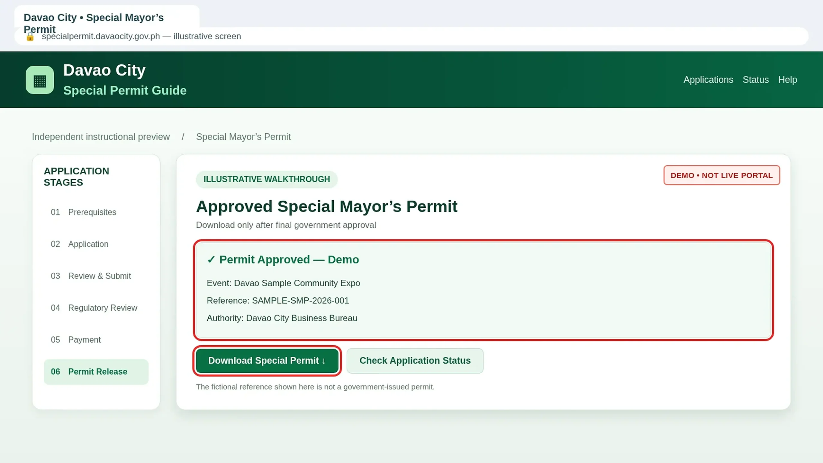The width and height of the screenshot is (823, 463).
Task: Click the APPLICATION STAGES sidebar heading
Action: (77, 177)
